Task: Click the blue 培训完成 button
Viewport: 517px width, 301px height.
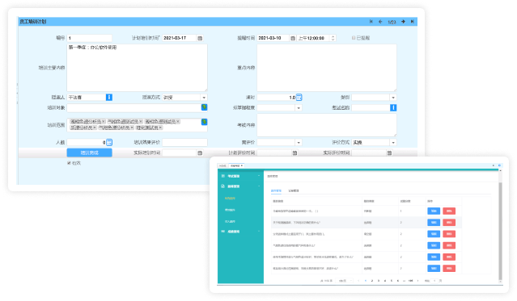Action: point(89,153)
